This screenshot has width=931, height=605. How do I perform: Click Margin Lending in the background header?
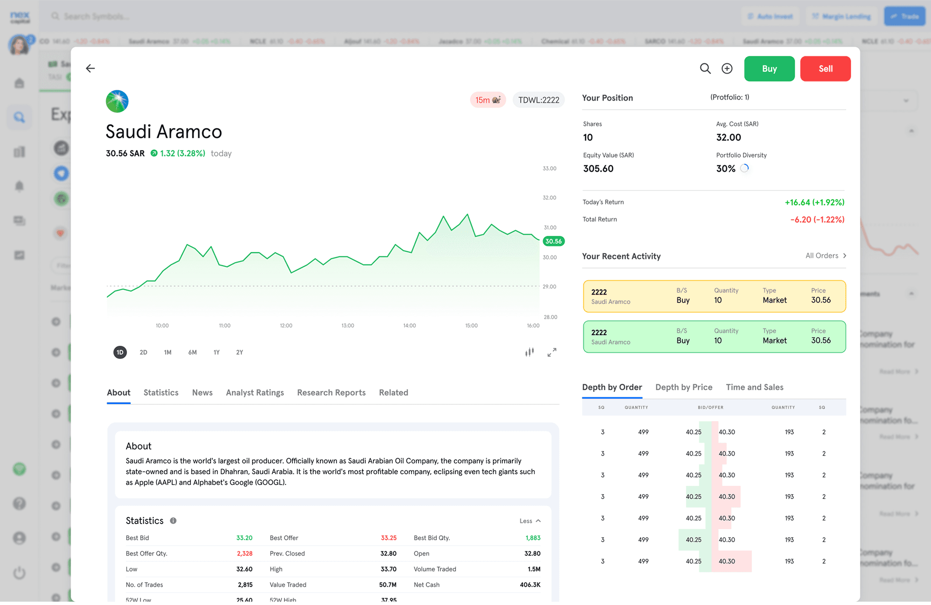coord(842,16)
